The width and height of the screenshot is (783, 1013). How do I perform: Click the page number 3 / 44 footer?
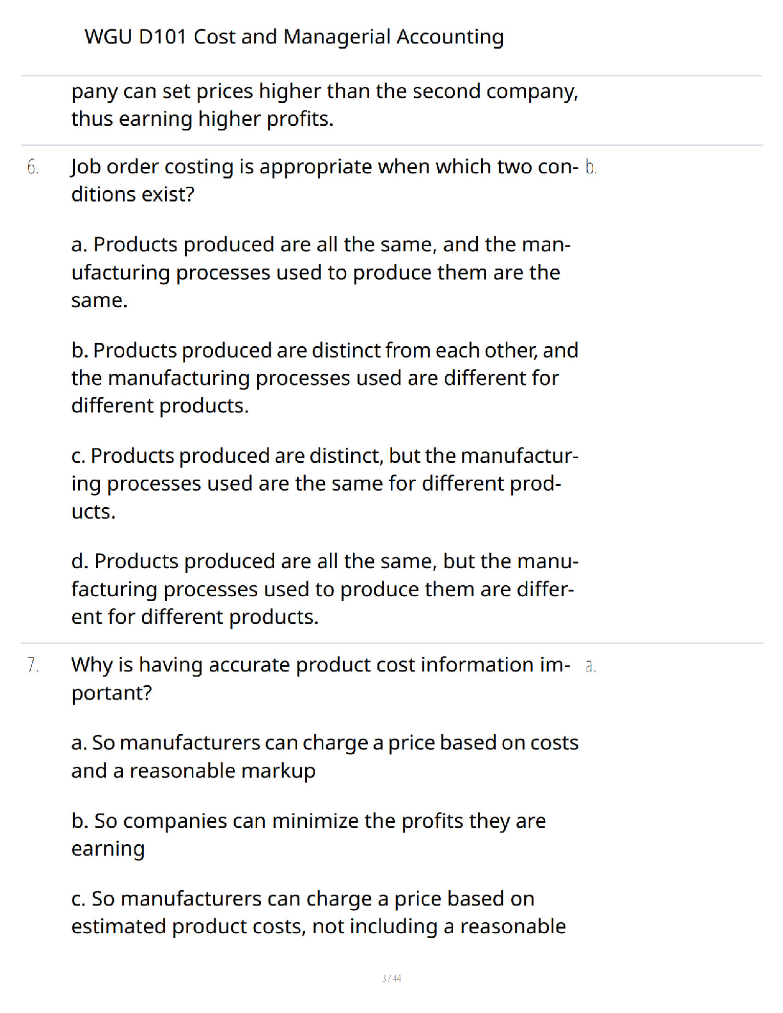pyautogui.click(x=391, y=978)
